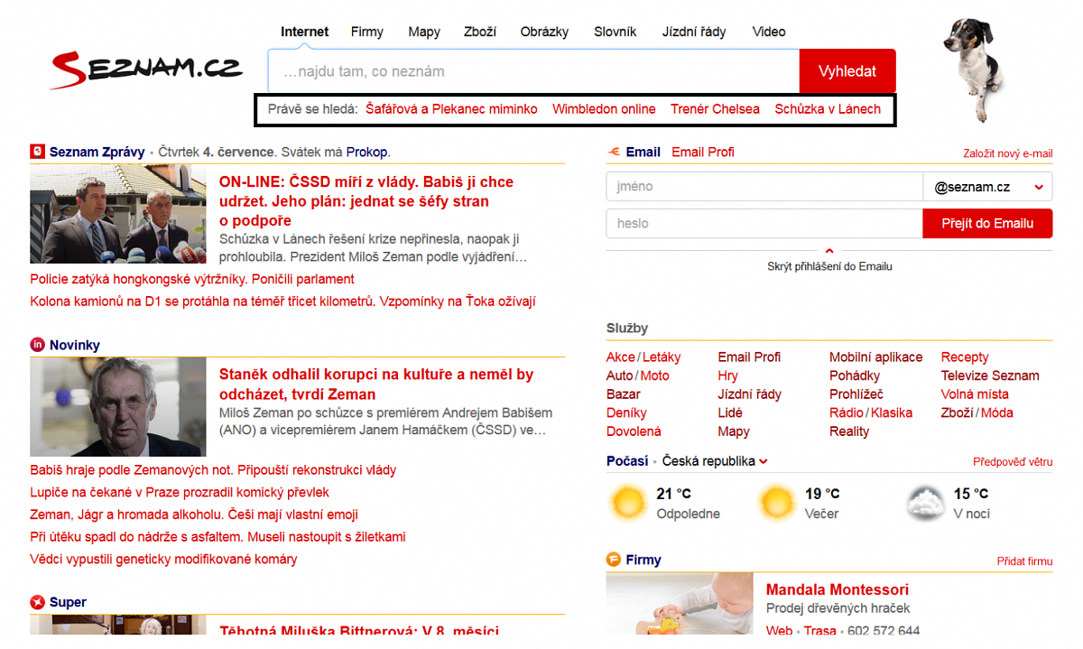Screen dimensions: 1083x649
Task: Click the Email section arrow icon
Action: (x=615, y=152)
